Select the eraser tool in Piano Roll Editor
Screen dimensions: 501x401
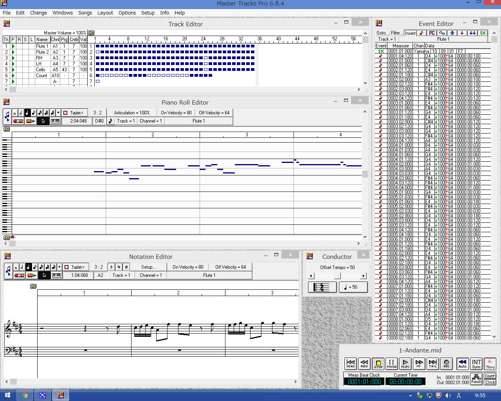point(18,121)
